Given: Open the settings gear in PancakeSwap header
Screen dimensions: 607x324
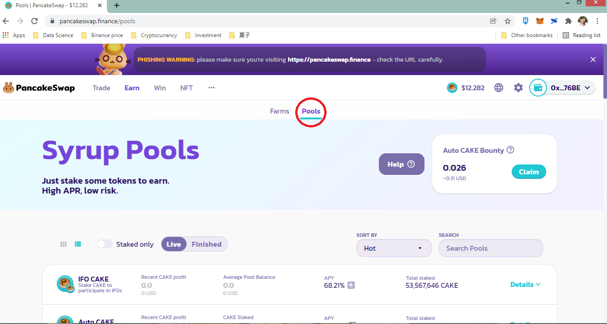Looking at the screenshot, I should coord(518,88).
